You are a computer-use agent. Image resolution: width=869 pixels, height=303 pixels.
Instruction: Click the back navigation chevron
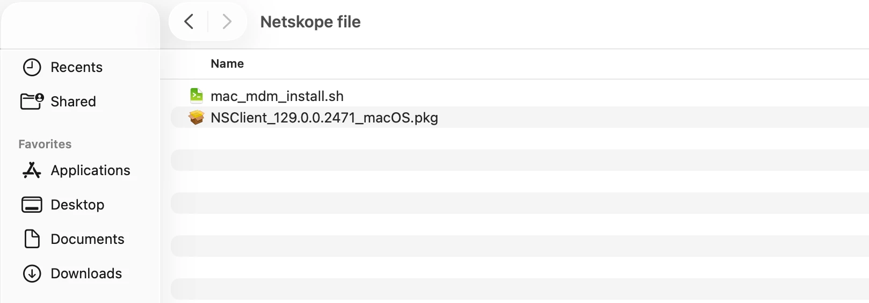pyautogui.click(x=189, y=21)
